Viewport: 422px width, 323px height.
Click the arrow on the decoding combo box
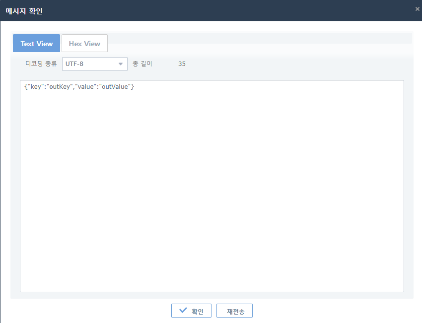[120, 64]
